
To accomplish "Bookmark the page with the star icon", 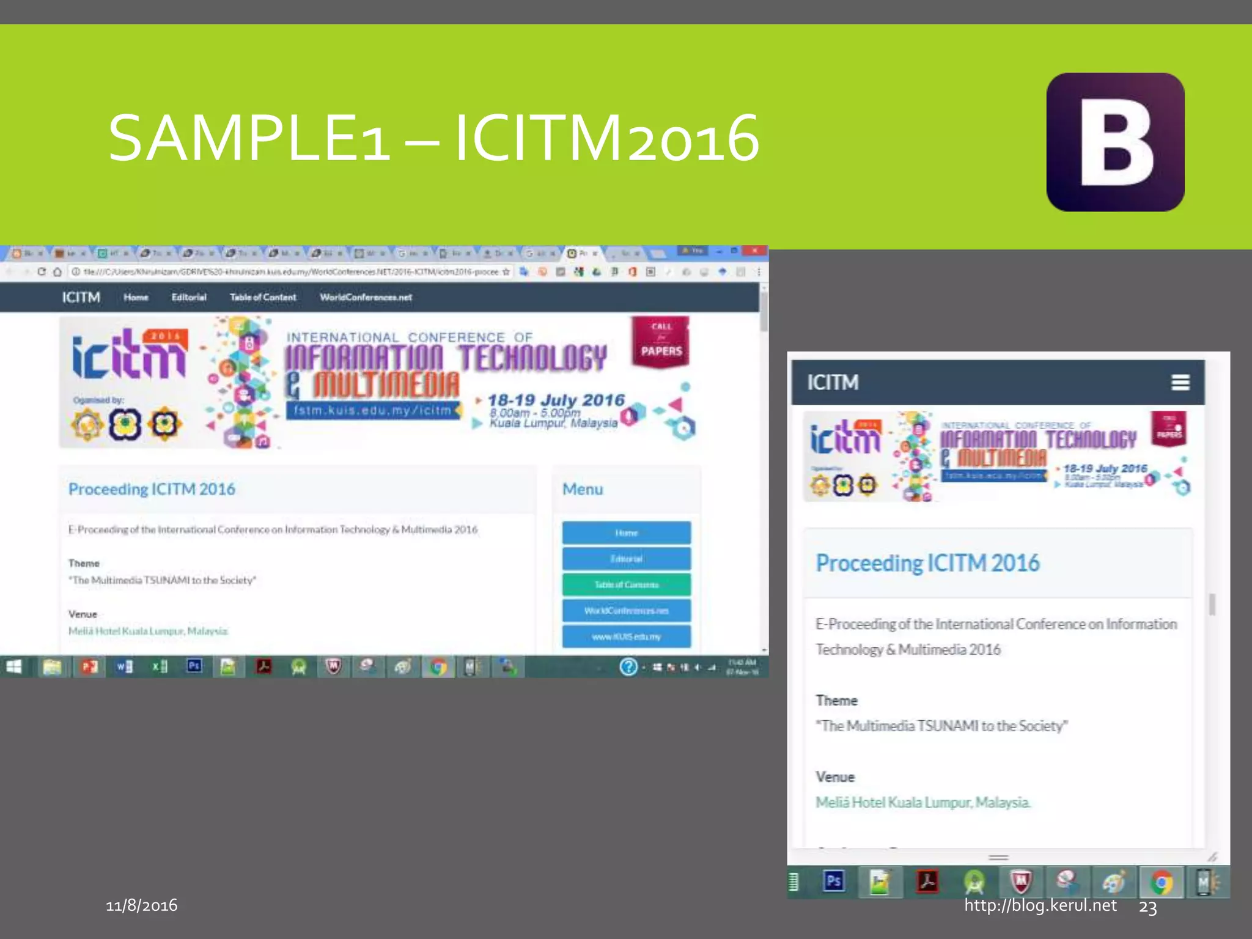I will click(x=506, y=272).
